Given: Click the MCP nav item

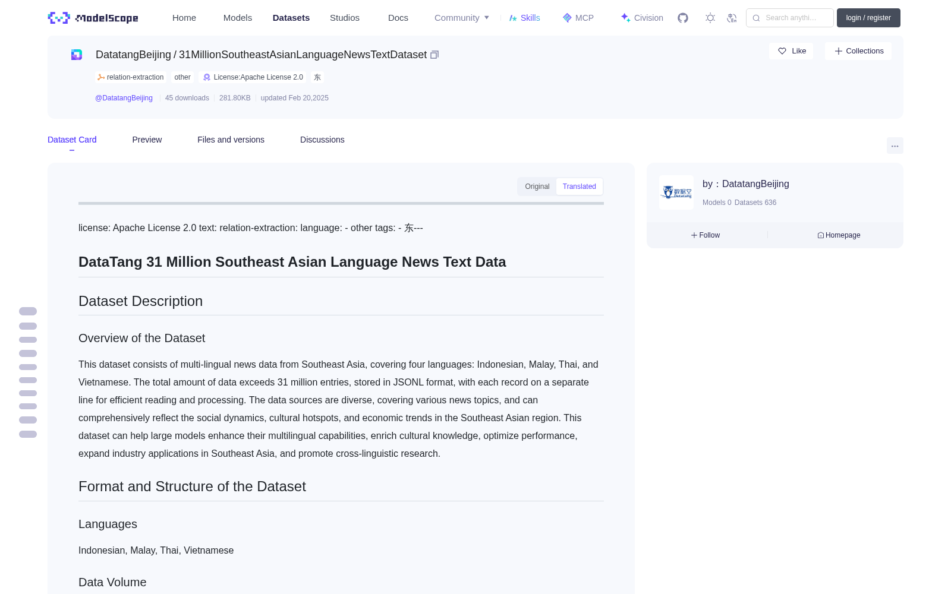Looking at the screenshot, I should [x=578, y=18].
